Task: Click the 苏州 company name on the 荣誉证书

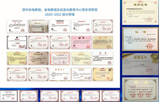Action: click(x=135, y=9)
